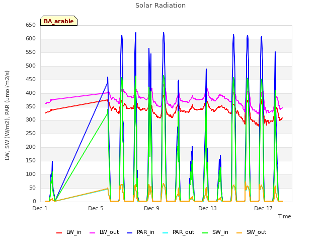
Task: Toggle the PAR_out legend label
Action: 183,232
